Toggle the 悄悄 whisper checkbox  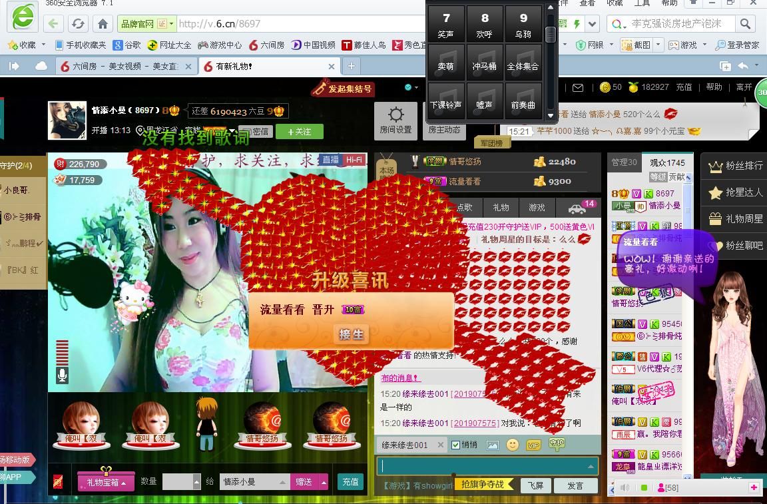[456, 445]
